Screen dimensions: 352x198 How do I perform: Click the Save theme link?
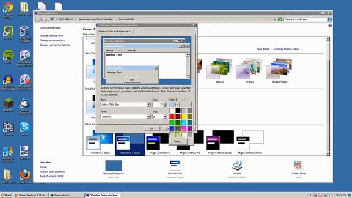(x=263, y=49)
